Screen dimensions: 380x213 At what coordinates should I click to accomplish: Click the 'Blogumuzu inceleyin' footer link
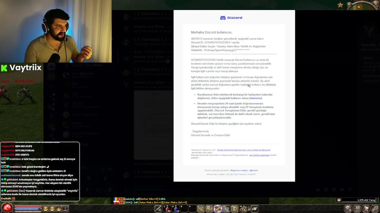[x=239, y=170]
